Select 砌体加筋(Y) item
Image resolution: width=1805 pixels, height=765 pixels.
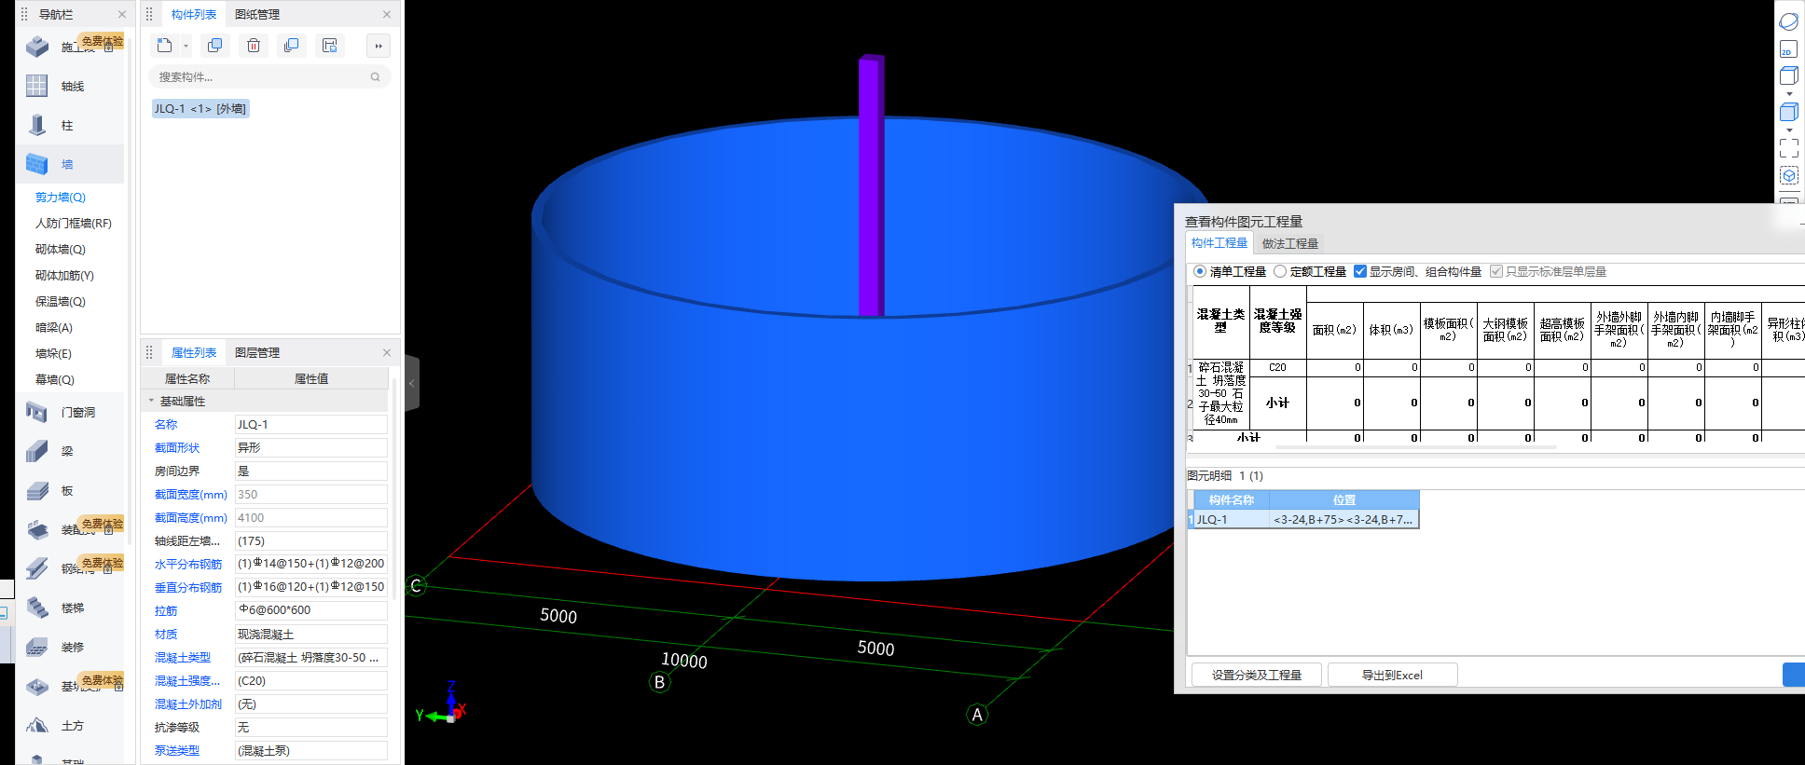[x=64, y=276]
